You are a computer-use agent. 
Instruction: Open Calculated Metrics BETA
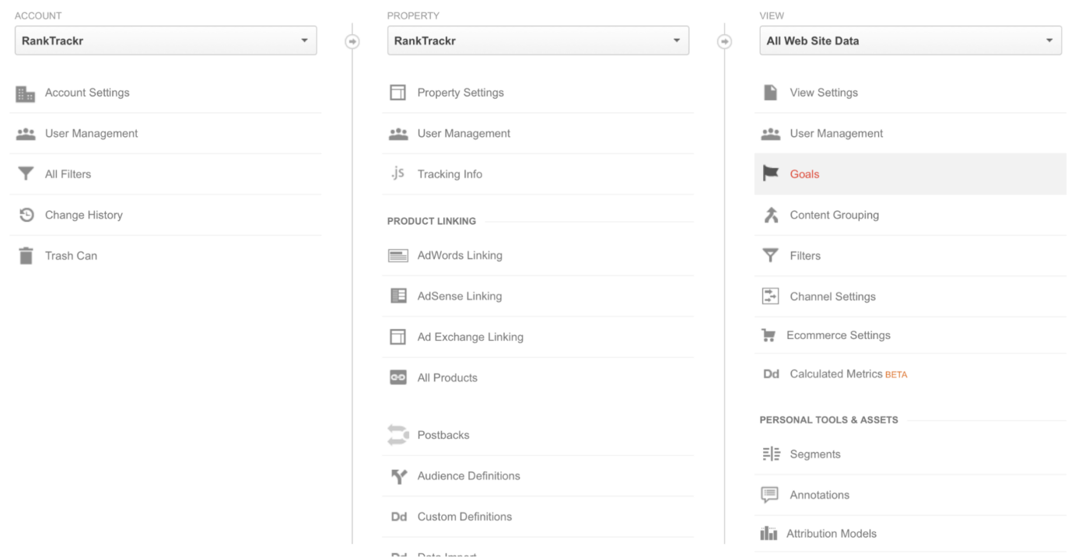(910, 374)
